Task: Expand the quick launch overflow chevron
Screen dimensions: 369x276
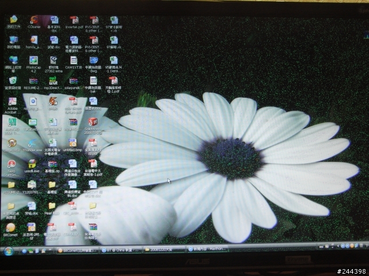Action: 50,250
